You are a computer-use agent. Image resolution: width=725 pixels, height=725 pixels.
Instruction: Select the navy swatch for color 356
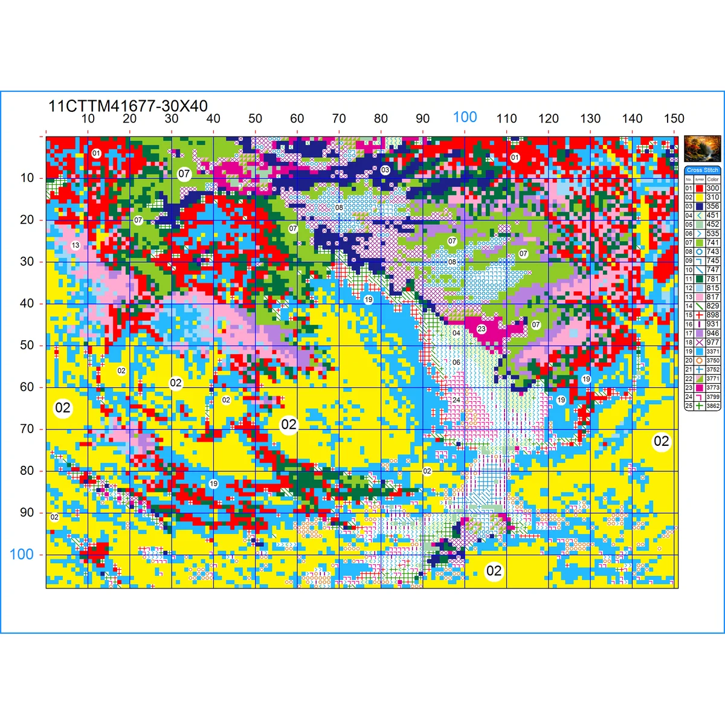point(699,207)
